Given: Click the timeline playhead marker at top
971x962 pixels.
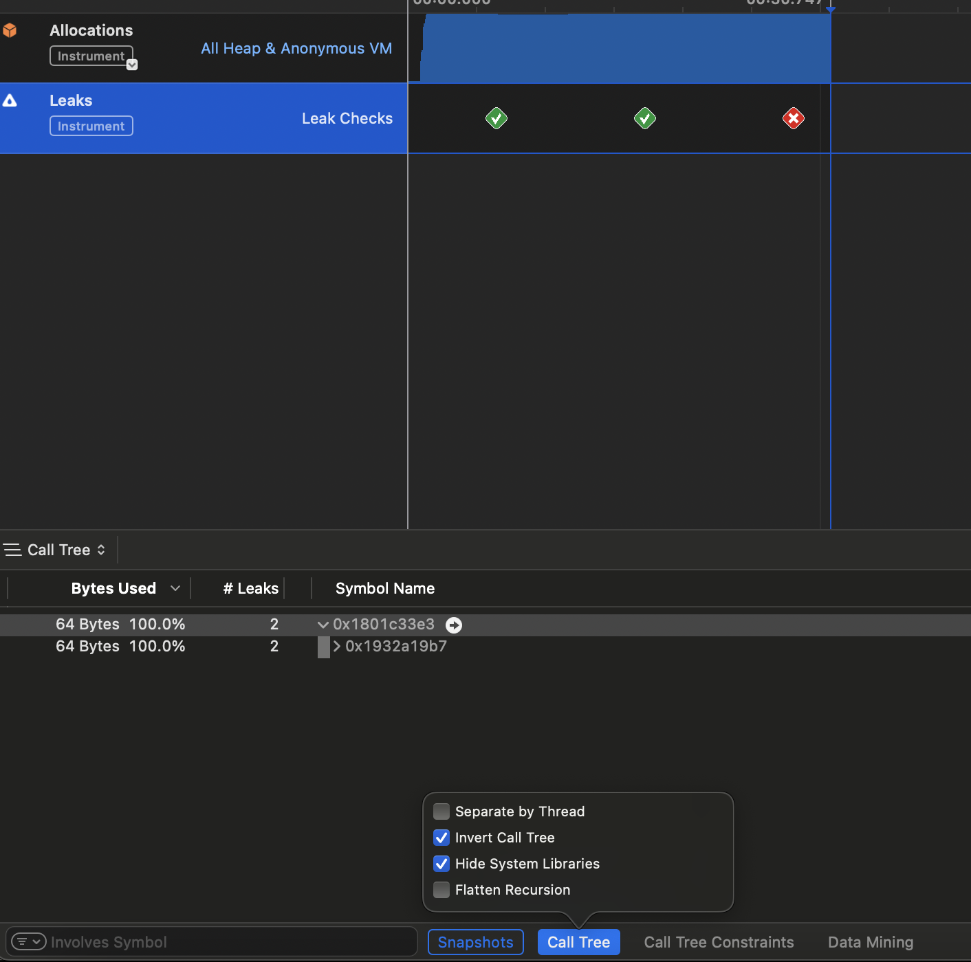Looking at the screenshot, I should [x=831, y=9].
